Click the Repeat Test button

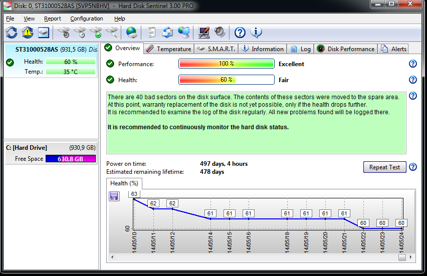[x=384, y=167]
